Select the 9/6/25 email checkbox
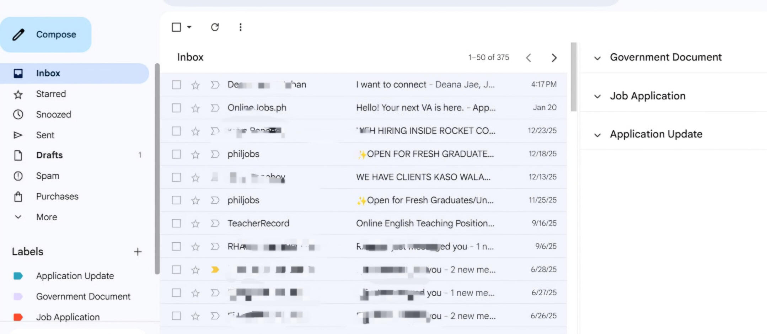The width and height of the screenshot is (767, 334). coord(176,246)
